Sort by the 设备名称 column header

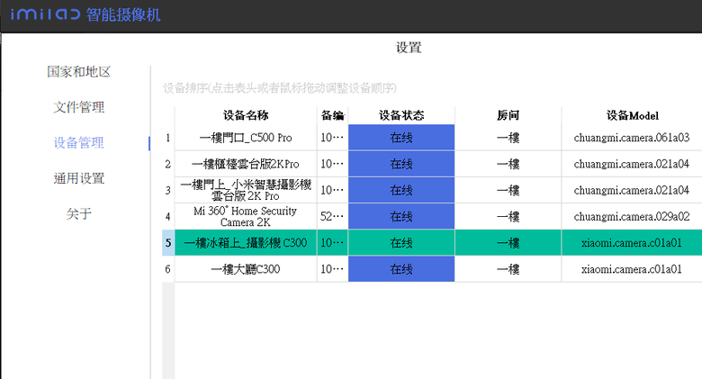click(x=246, y=115)
